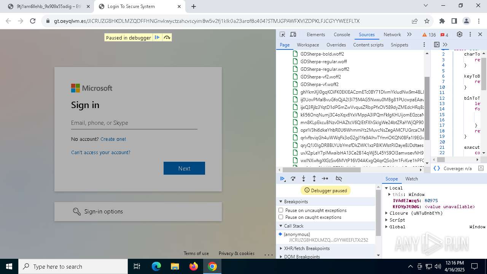
Task: Toggle the device toolbar icon
Action: 293,34
